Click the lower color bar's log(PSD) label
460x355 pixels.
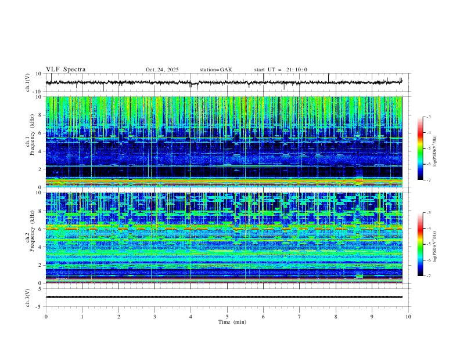pos(435,247)
